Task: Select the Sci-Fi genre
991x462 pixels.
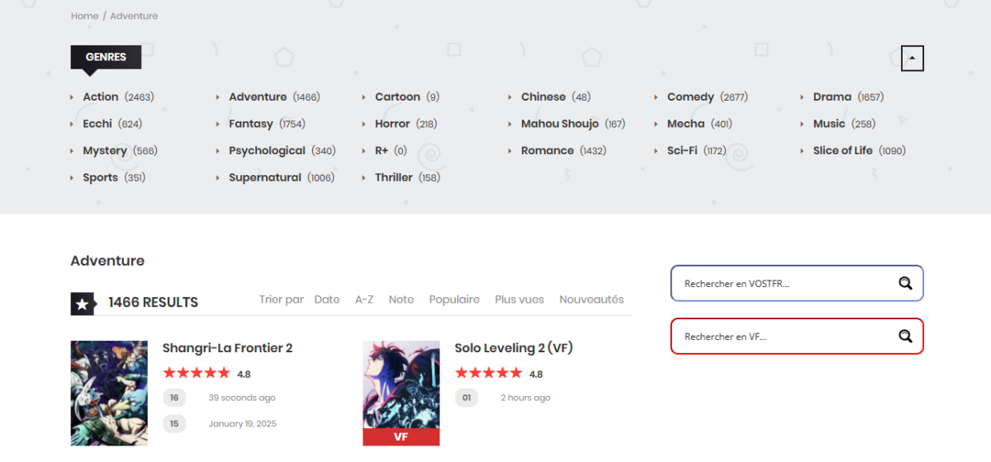Action: click(682, 151)
